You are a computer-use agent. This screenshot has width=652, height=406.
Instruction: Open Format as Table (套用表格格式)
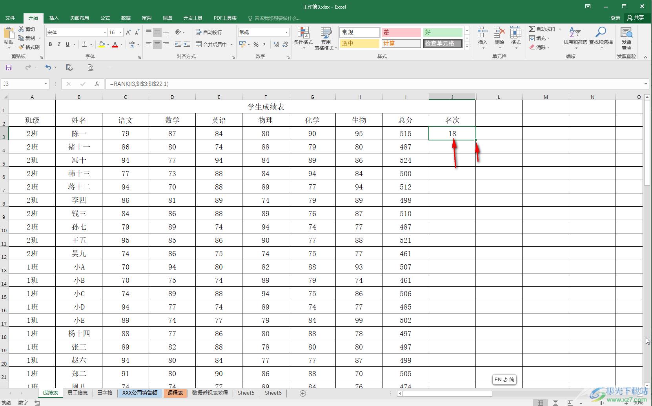pos(326,38)
